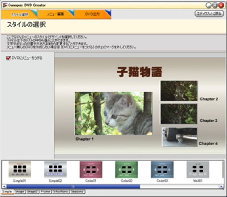Screen dimensions: 227x197
Task: Open the DVD出力 tab
Action: pyautogui.click(x=92, y=14)
